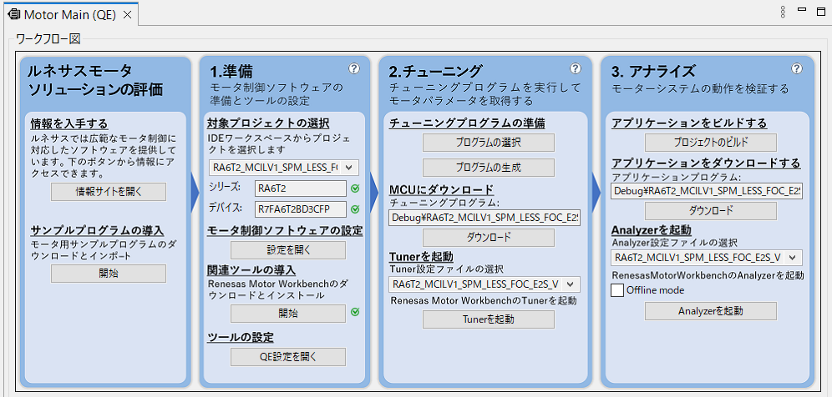This screenshot has width=832, height=397.
Task: Click the 対象プロジェクトの選択 heading
Action: [268, 124]
